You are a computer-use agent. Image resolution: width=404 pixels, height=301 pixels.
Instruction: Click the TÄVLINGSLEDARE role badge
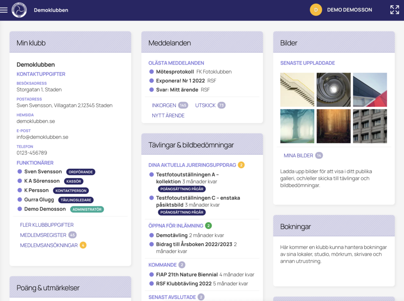tap(76, 200)
